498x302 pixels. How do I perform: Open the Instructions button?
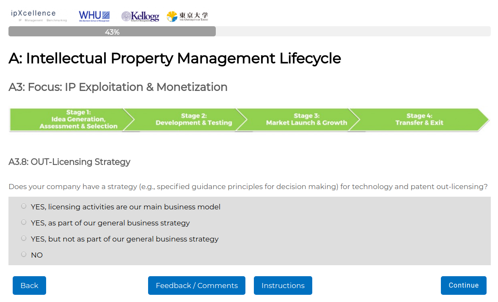point(283,286)
